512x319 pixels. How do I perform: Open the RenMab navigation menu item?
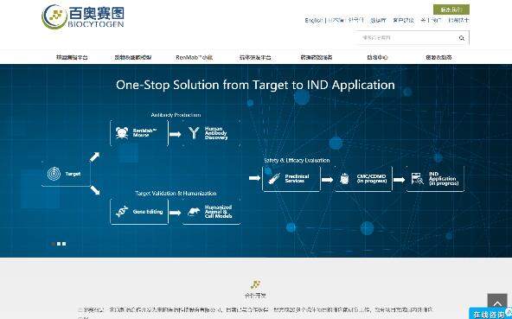click(194, 57)
